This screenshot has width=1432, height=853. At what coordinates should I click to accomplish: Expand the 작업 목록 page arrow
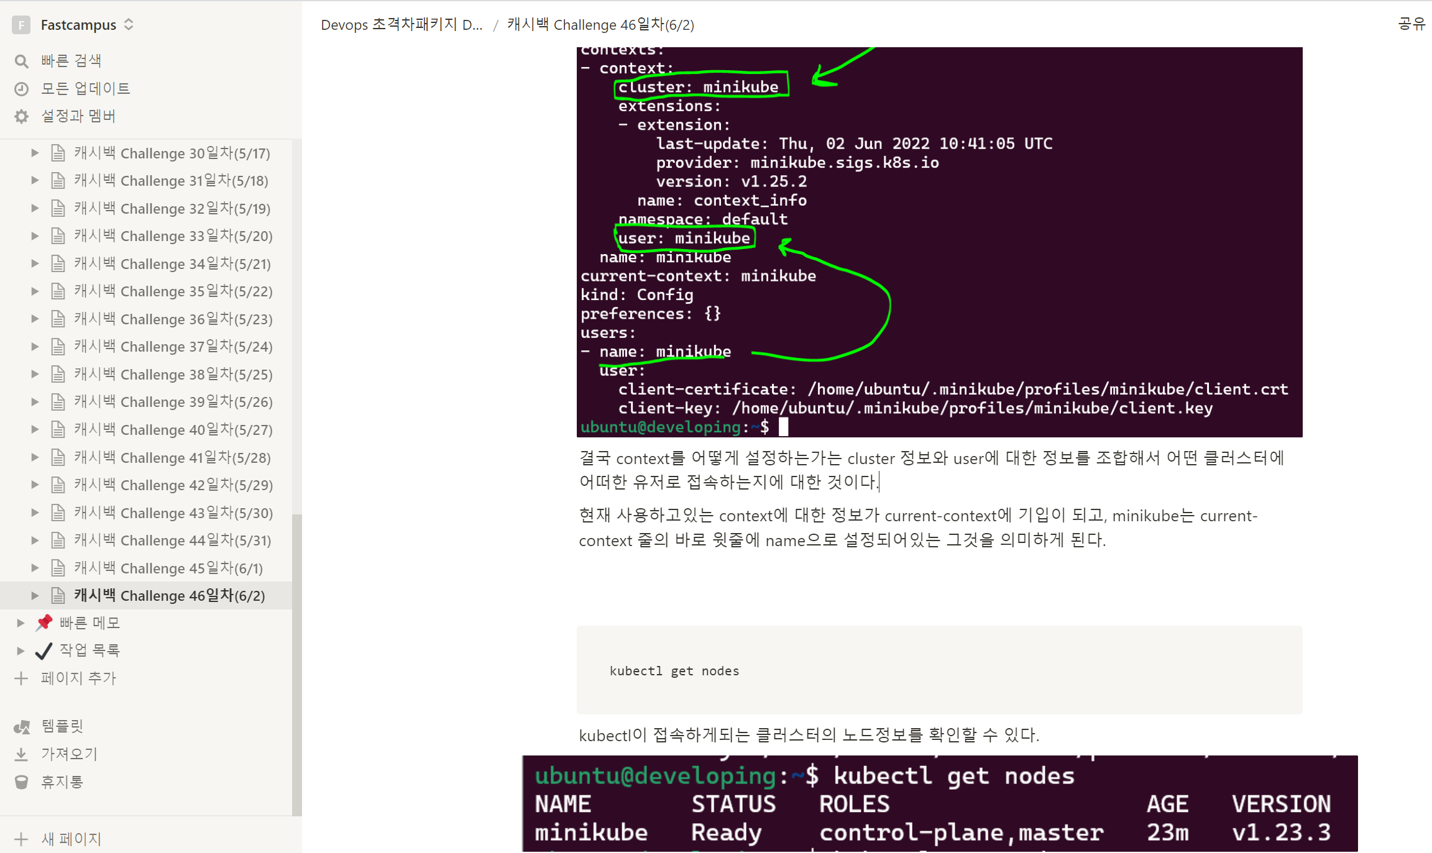click(21, 650)
